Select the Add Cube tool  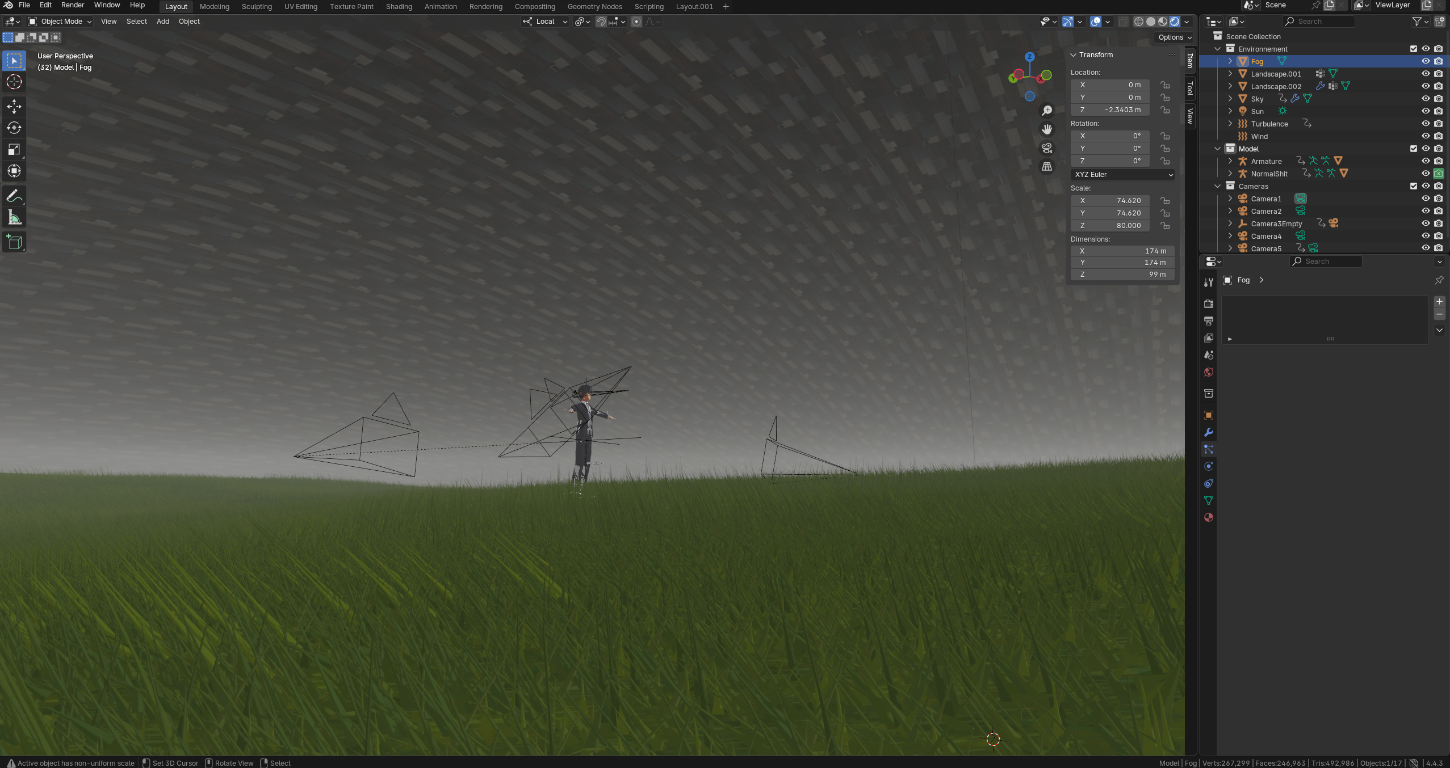pyautogui.click(x=14, y=242)
